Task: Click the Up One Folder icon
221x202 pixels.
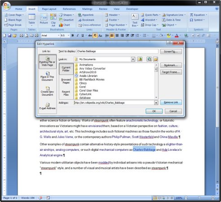Action: (x=140, y=59)
